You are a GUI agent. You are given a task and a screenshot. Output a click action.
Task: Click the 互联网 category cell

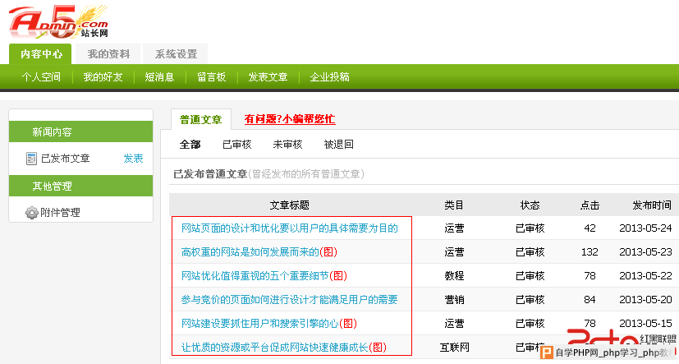[x=454, y=348]
